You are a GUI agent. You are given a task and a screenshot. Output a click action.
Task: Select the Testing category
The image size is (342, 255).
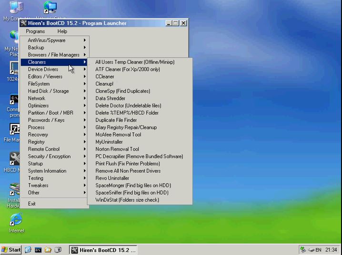54,178
